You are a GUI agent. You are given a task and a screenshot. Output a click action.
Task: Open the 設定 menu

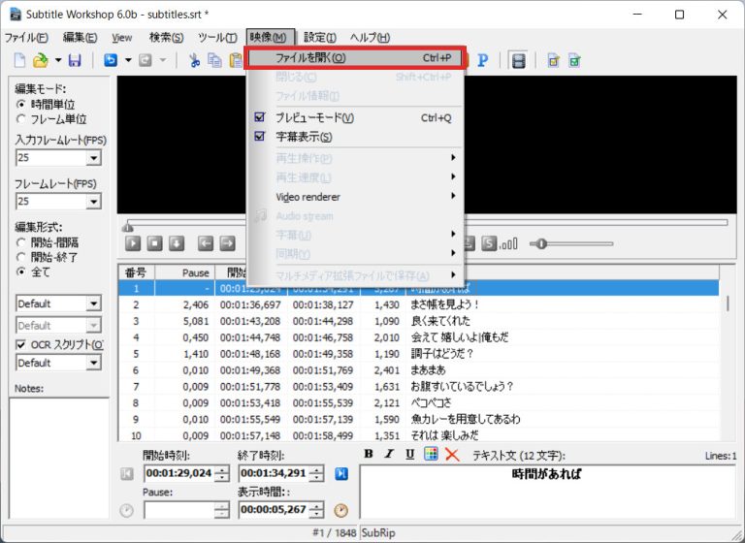(320, 38)
